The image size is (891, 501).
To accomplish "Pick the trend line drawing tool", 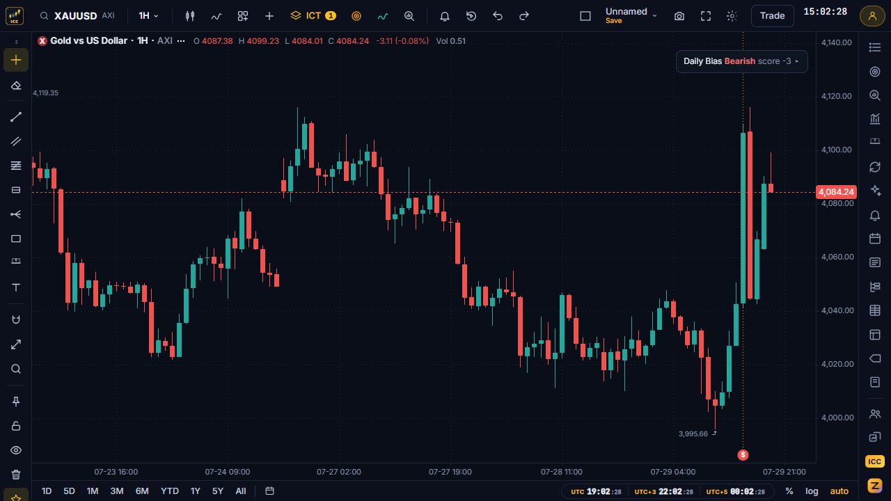I will (x=16, y=117).
